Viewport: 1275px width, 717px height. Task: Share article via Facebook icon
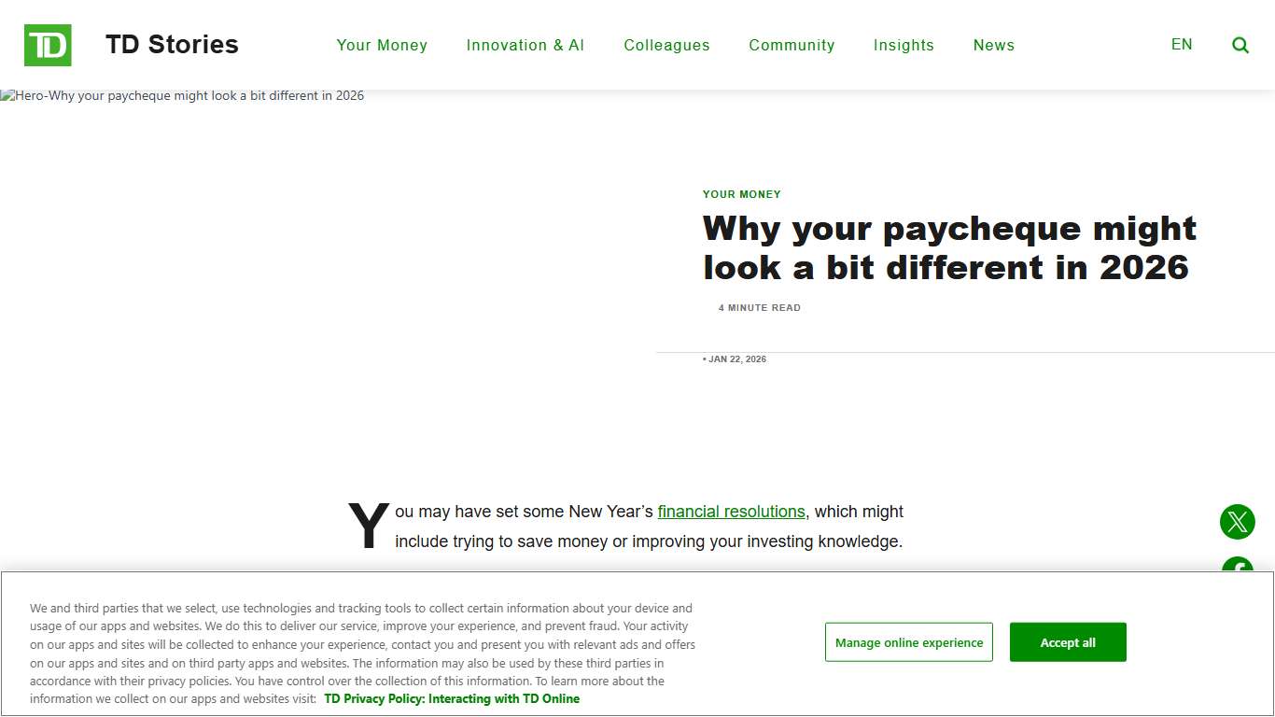click(x=1238, y=565)
